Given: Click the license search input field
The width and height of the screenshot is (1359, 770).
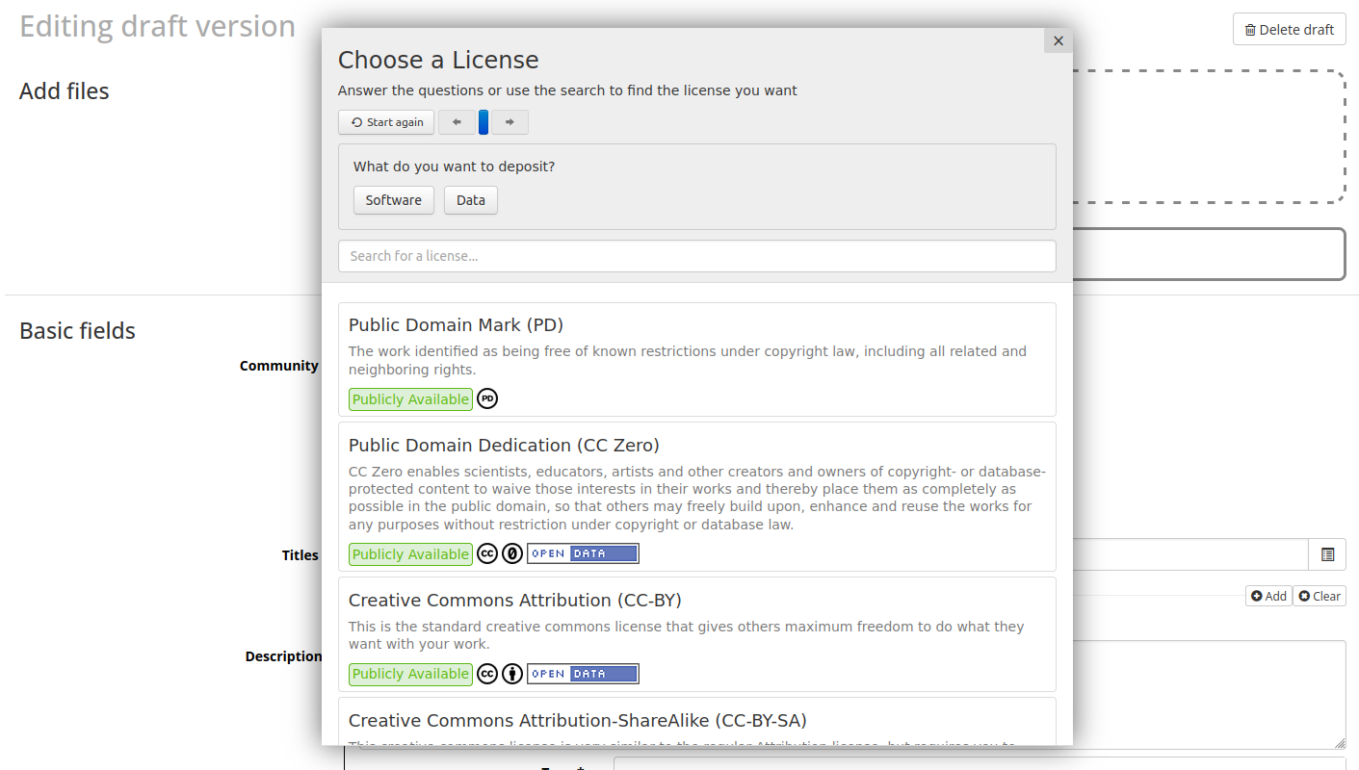Looking at the screenshot, I should [x=696, y=255].
